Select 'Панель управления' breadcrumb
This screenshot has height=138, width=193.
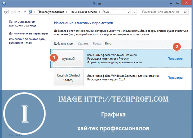[x=51, y=12]
